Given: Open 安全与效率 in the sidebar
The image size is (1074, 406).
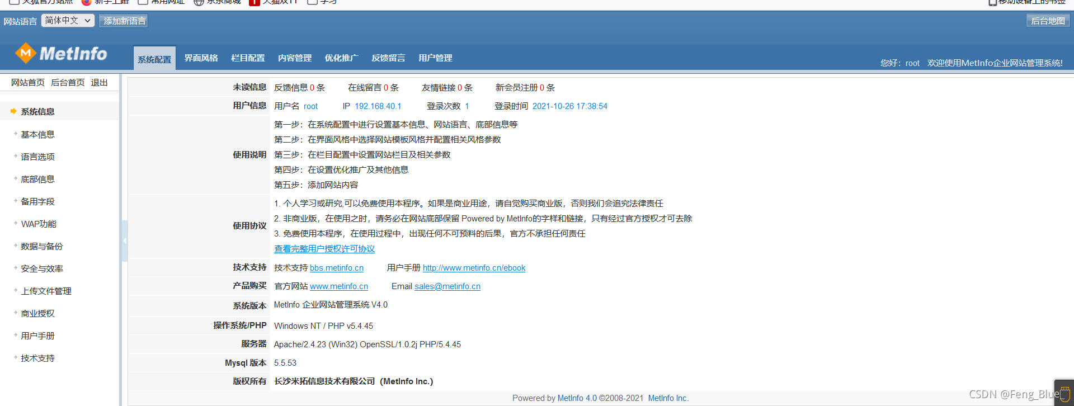Looking at the screenshot, I should 42,269.
